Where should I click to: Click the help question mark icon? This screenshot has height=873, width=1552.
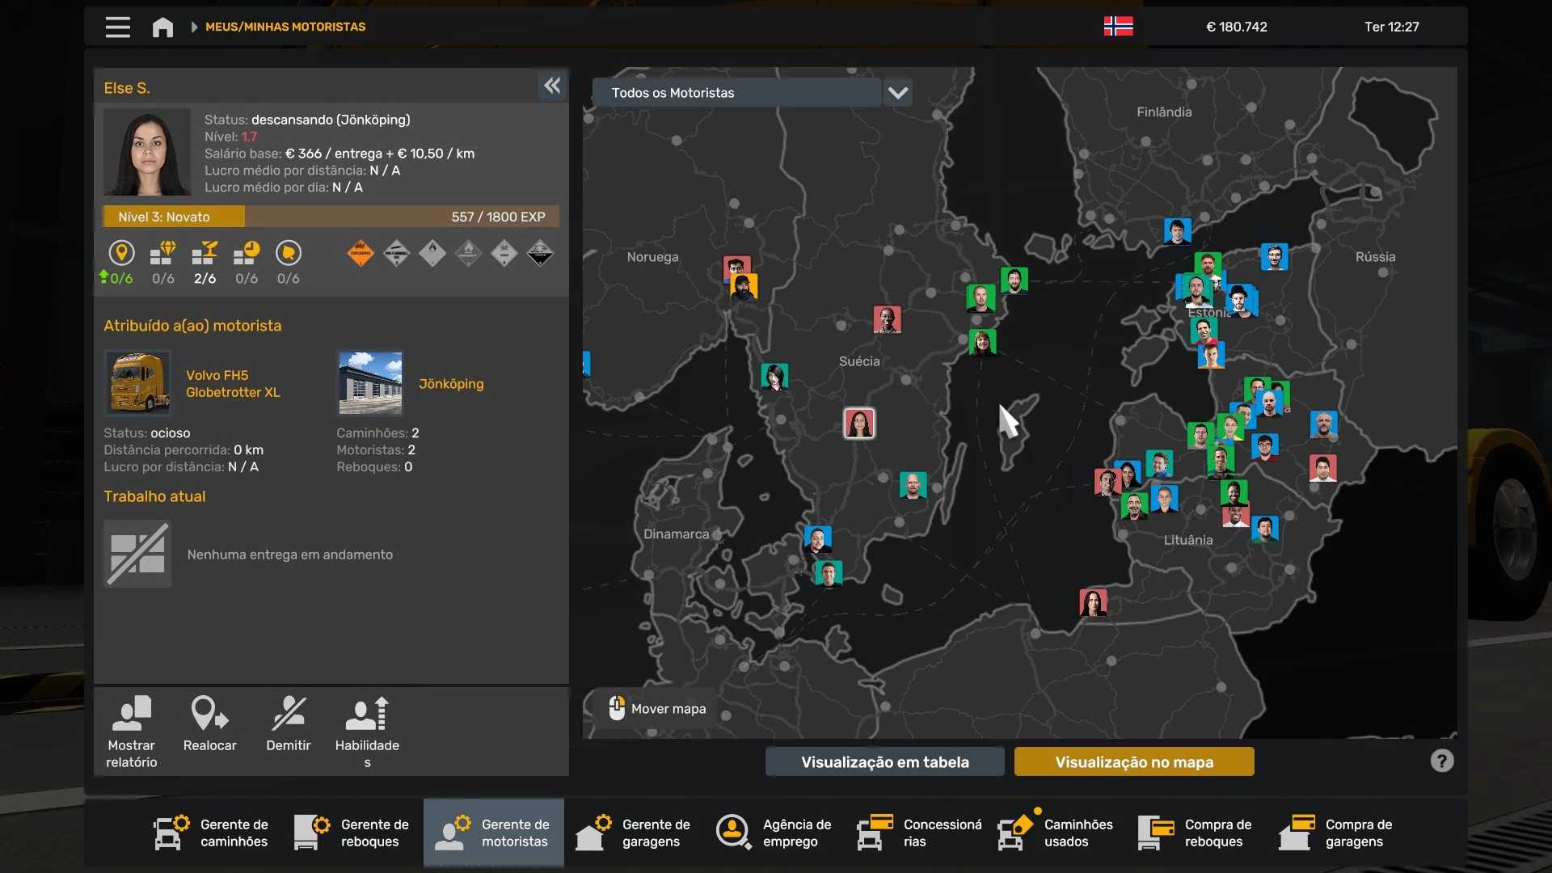tap(1441, 761)
